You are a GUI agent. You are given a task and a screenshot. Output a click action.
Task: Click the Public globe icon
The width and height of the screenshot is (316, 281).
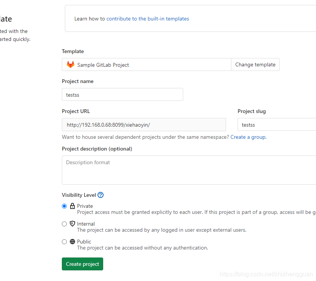tap(72, 242)
